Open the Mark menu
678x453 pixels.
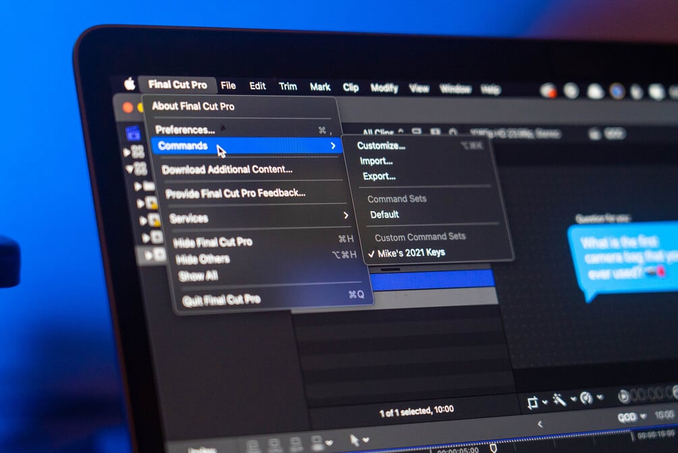(x=320, y=87)
